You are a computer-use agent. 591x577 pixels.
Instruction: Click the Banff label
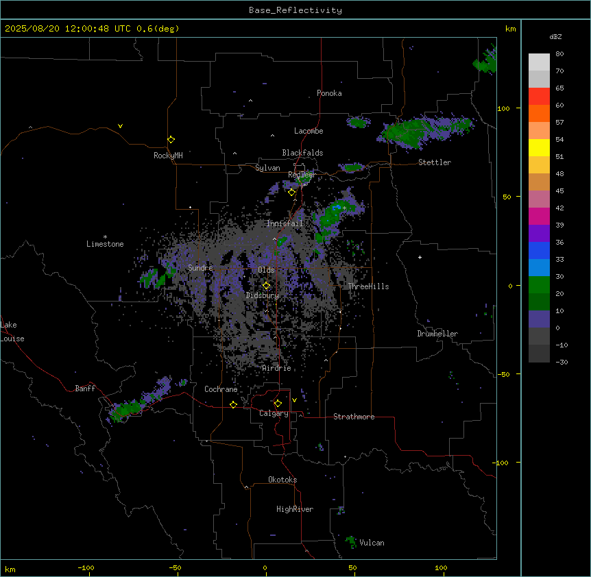[x=85, y=389]
